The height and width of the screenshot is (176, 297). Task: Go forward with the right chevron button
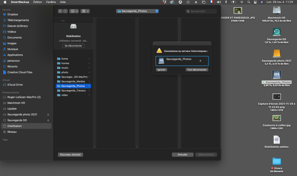65,11
